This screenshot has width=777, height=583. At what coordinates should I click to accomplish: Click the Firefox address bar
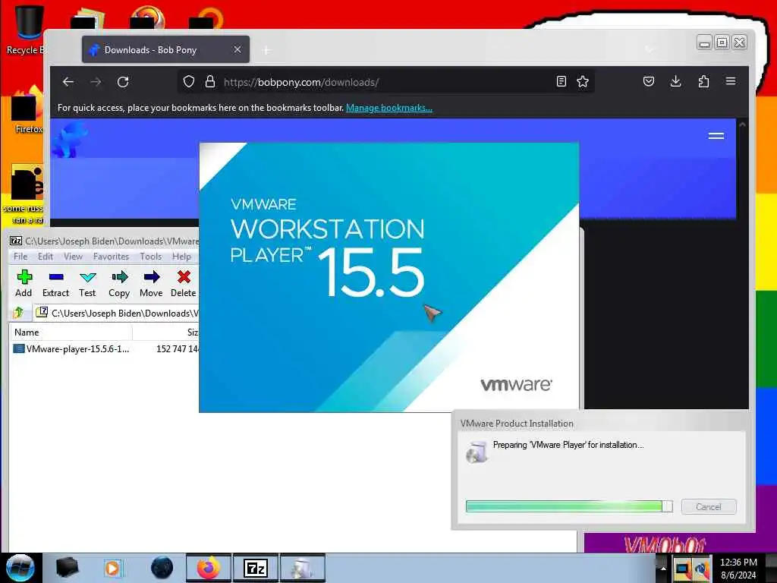point(386,82)
